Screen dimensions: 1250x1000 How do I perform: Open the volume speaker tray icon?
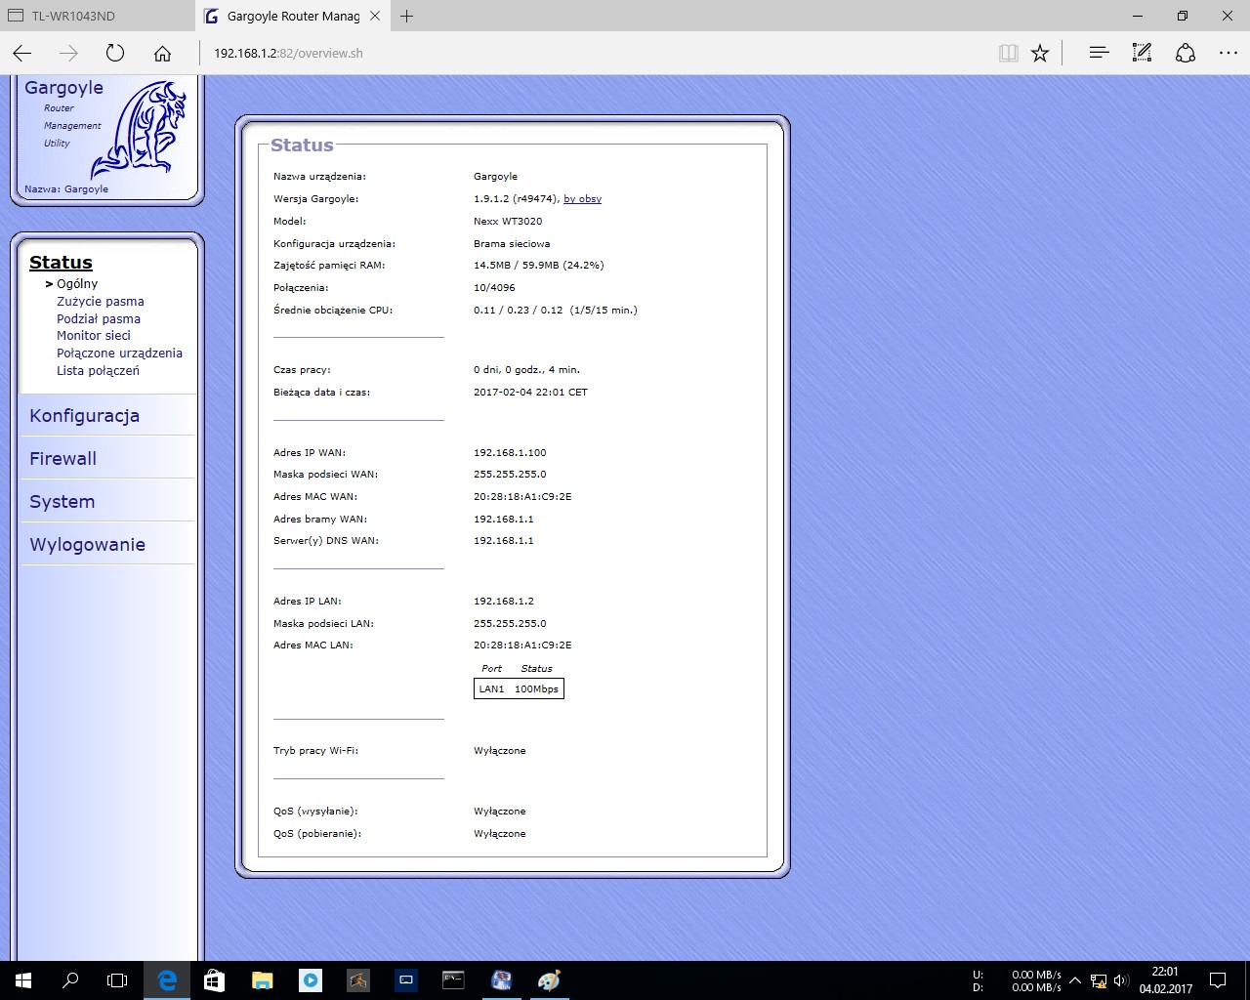point(1121,980)
